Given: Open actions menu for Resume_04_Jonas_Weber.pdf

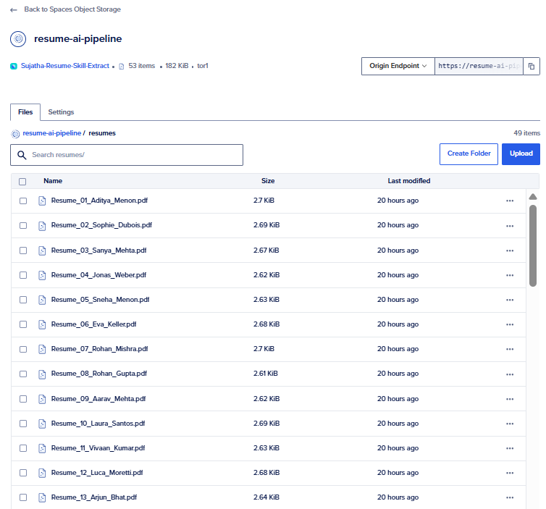Looking at the screenshot, I should click(510, 275).
